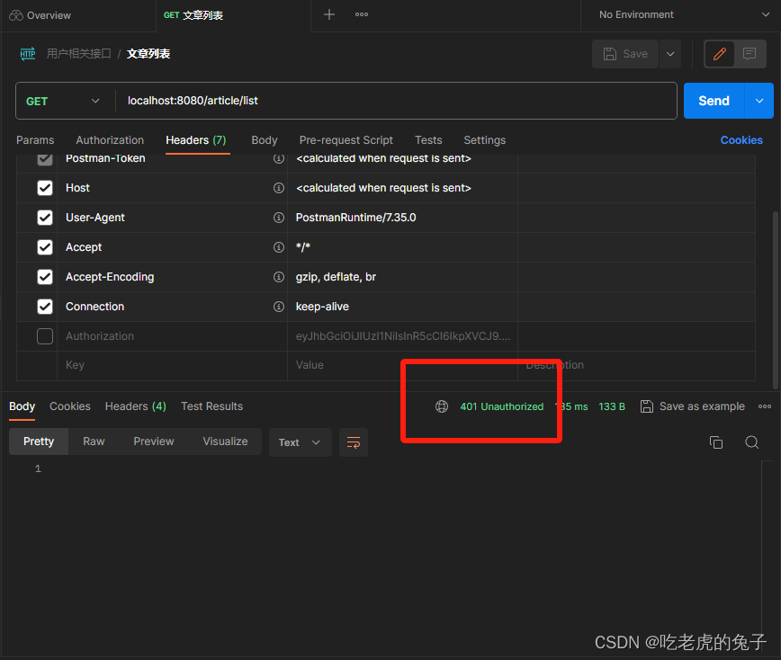The height and width of the screenshot is (660, 781).
Task: Open the GET method dropdown
Action: [x=63, y=101]
